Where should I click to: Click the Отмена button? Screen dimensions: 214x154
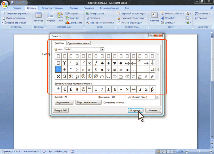(153, 110)
